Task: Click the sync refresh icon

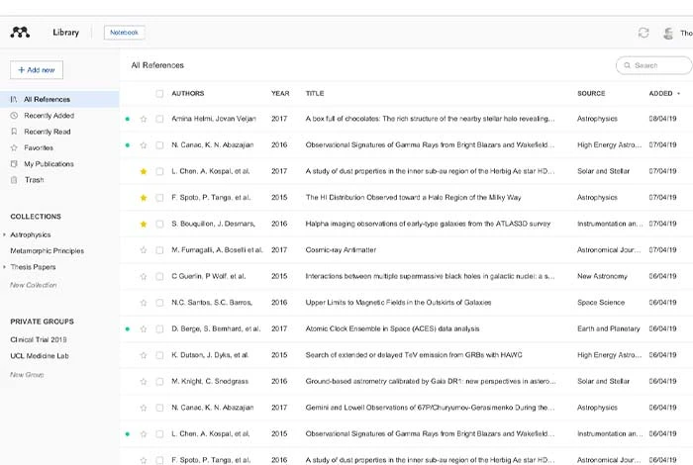Action: pos(643,33)
